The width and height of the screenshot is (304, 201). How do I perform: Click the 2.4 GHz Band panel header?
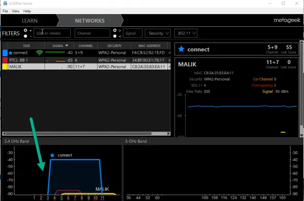pyautogui.click(x=62, y=141)
